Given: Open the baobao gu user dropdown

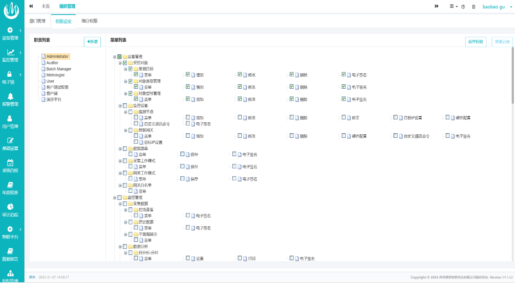Looking at the screenshot, I should point(497,7).
